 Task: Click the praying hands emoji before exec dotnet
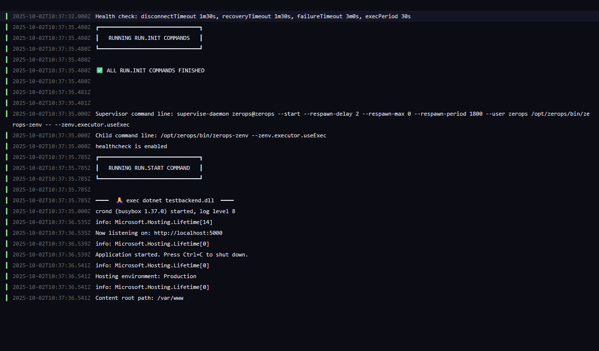pyautogui.click(x=119, y=200)
